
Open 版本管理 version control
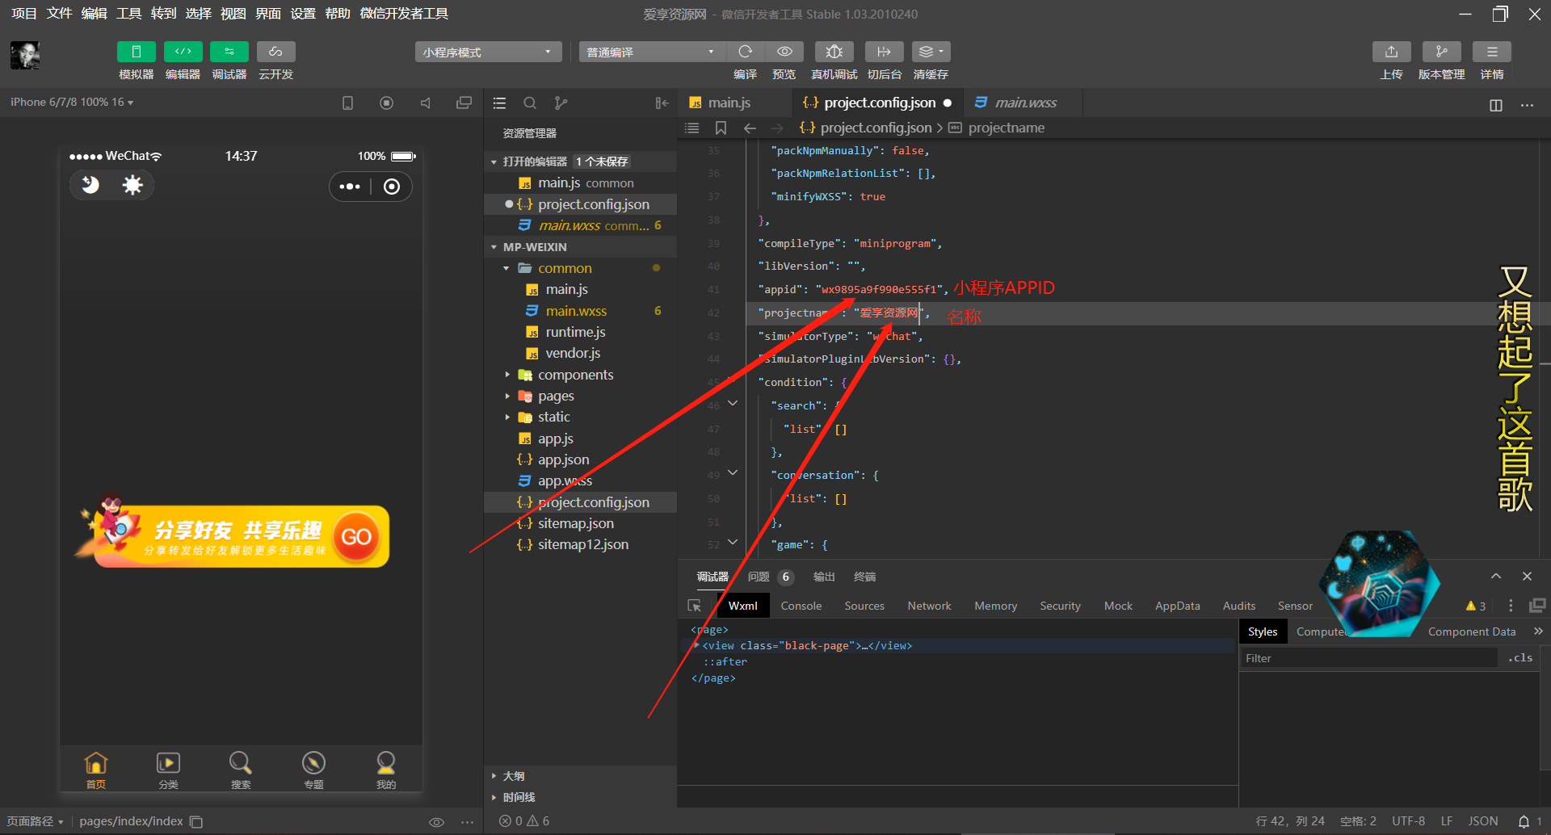1441,52
